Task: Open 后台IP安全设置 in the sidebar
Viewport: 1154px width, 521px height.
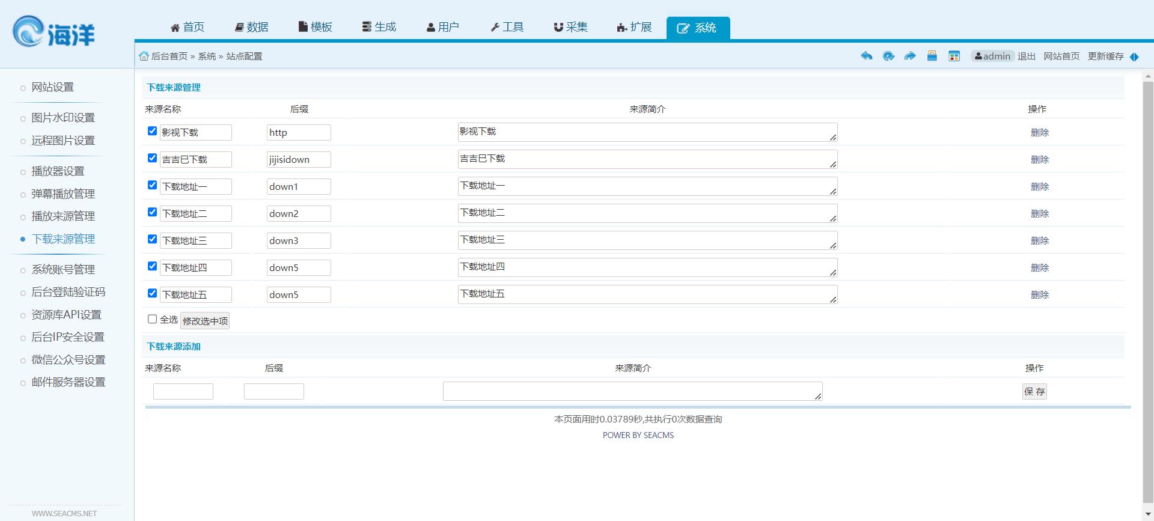Action: tap(68, 337)
